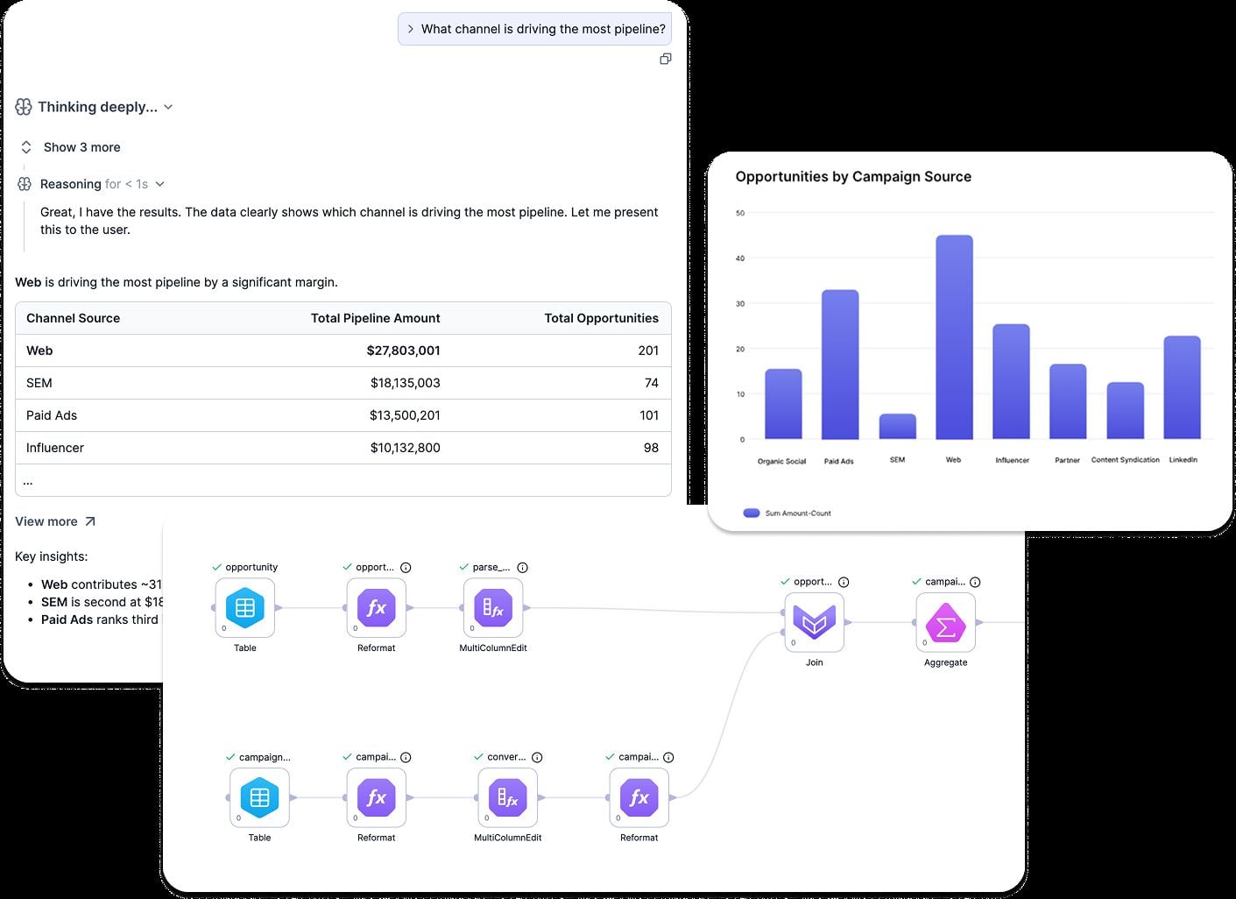
Task: Open the View more link
Action: point(55,521)
